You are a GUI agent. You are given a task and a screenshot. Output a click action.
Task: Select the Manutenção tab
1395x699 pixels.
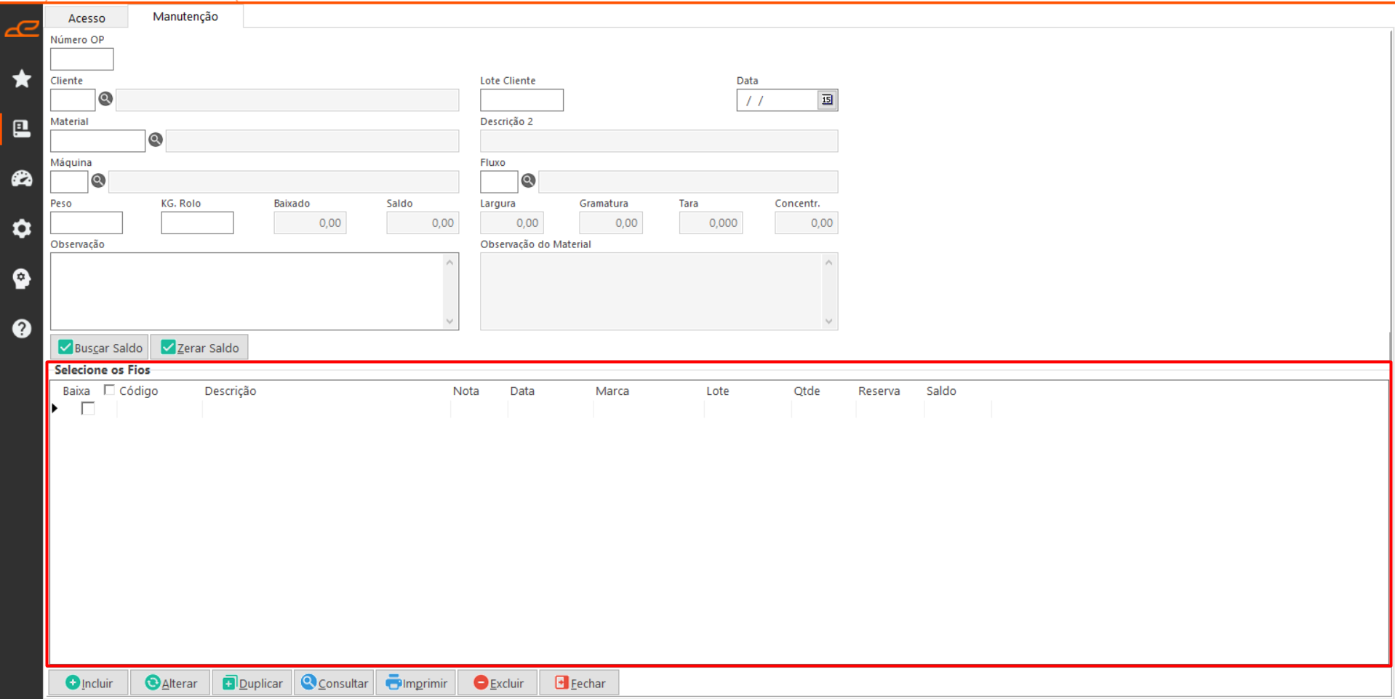pos(185,17)
